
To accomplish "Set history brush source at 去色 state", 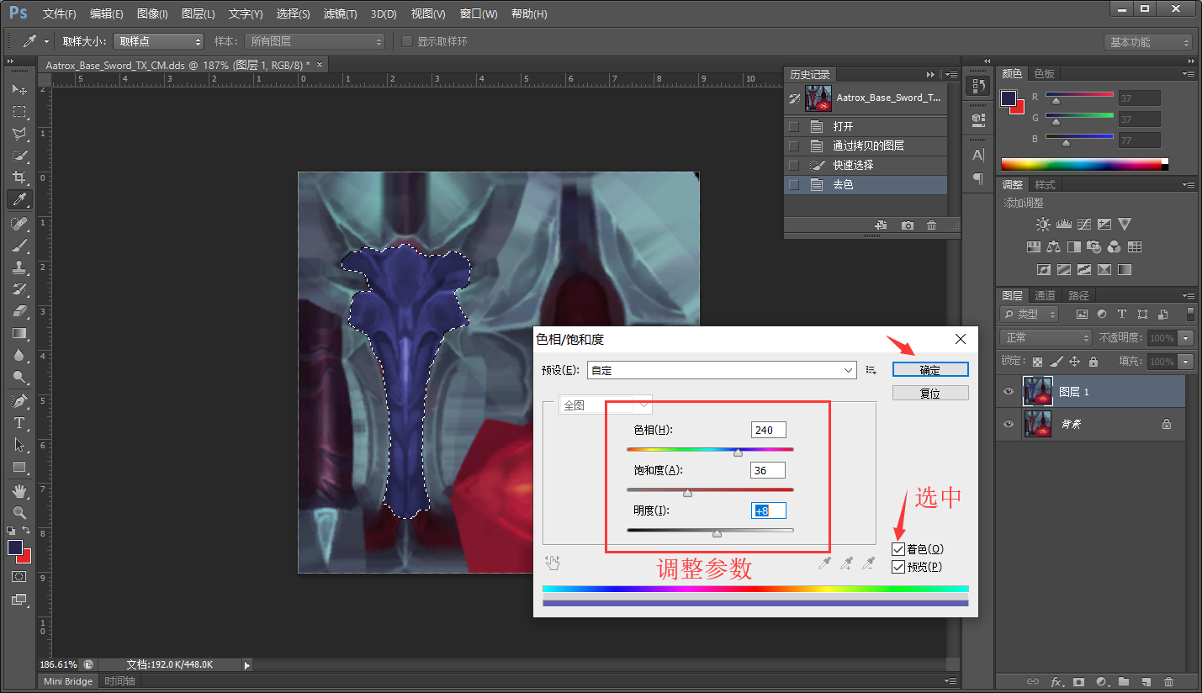I will coord(793,184).
